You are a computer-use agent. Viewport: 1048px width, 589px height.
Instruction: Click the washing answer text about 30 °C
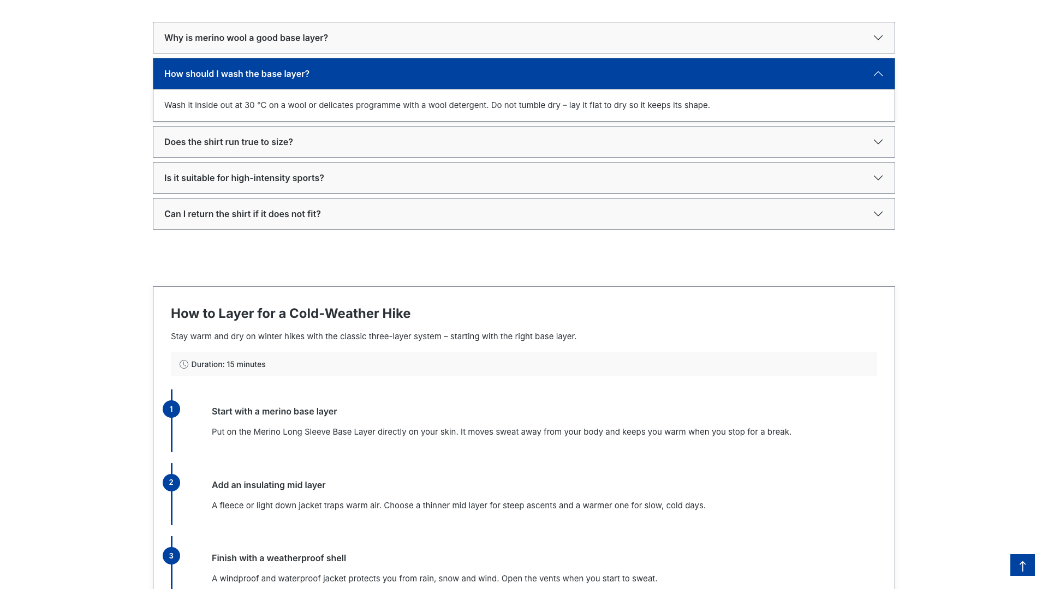coord(437,105)
